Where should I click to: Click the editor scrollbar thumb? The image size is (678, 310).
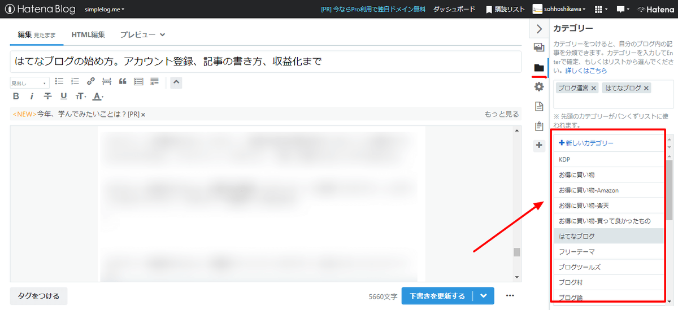point(516,252)
